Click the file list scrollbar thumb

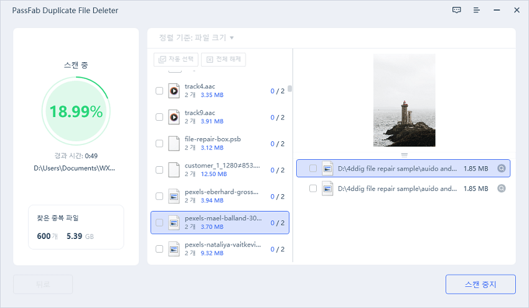290,88
